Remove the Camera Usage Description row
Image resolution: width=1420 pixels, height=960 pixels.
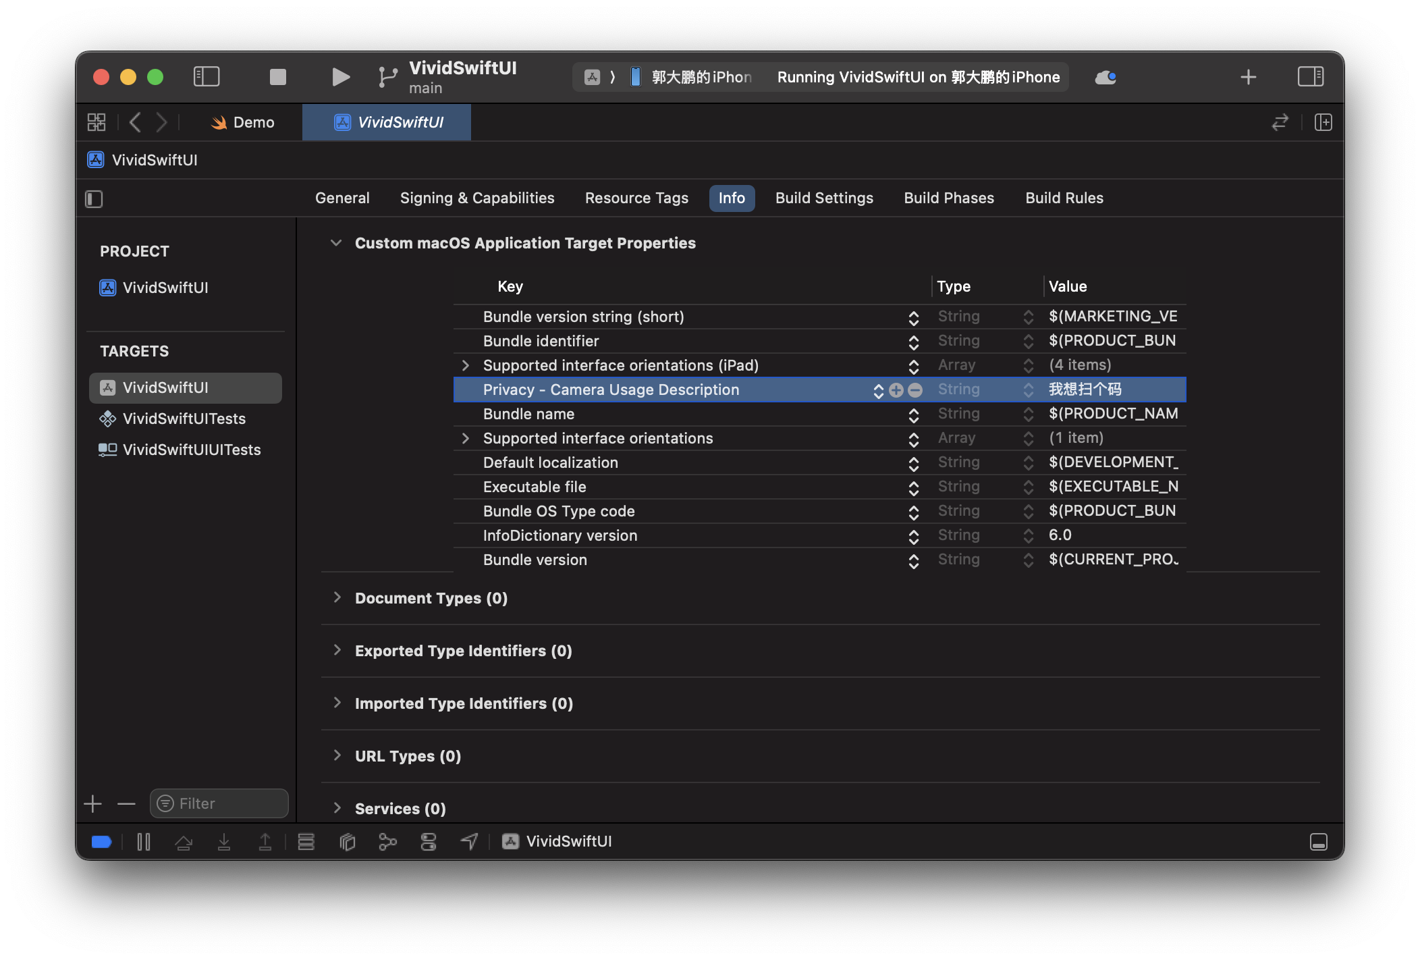[x=914, y=390]
